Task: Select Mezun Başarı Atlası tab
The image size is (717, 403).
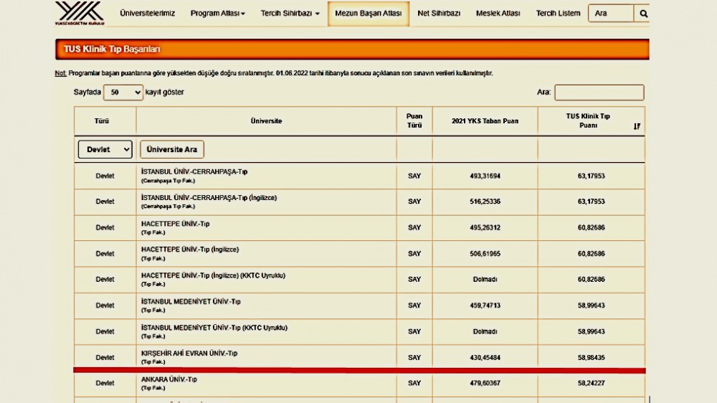Action: pos(368,13)
